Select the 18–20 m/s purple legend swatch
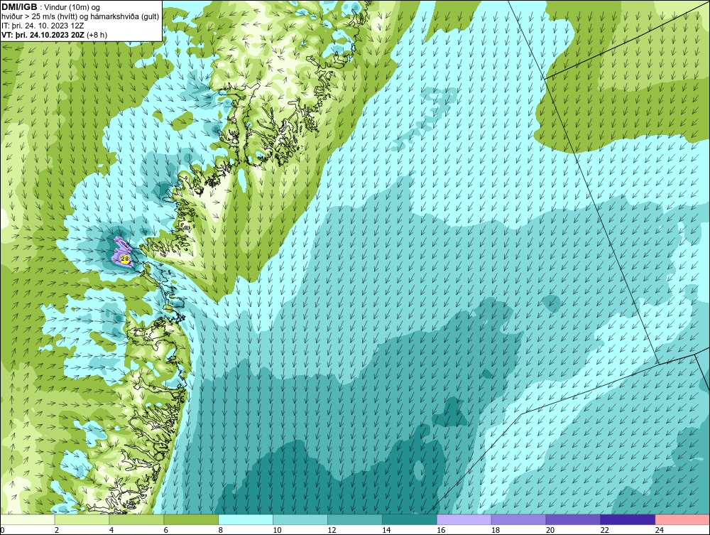Viewport: 710px width, 535px height. coord(518,519)
